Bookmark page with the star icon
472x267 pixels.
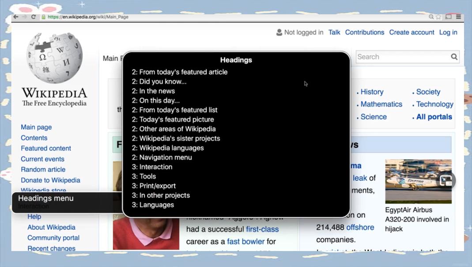[x=438, y=17]
